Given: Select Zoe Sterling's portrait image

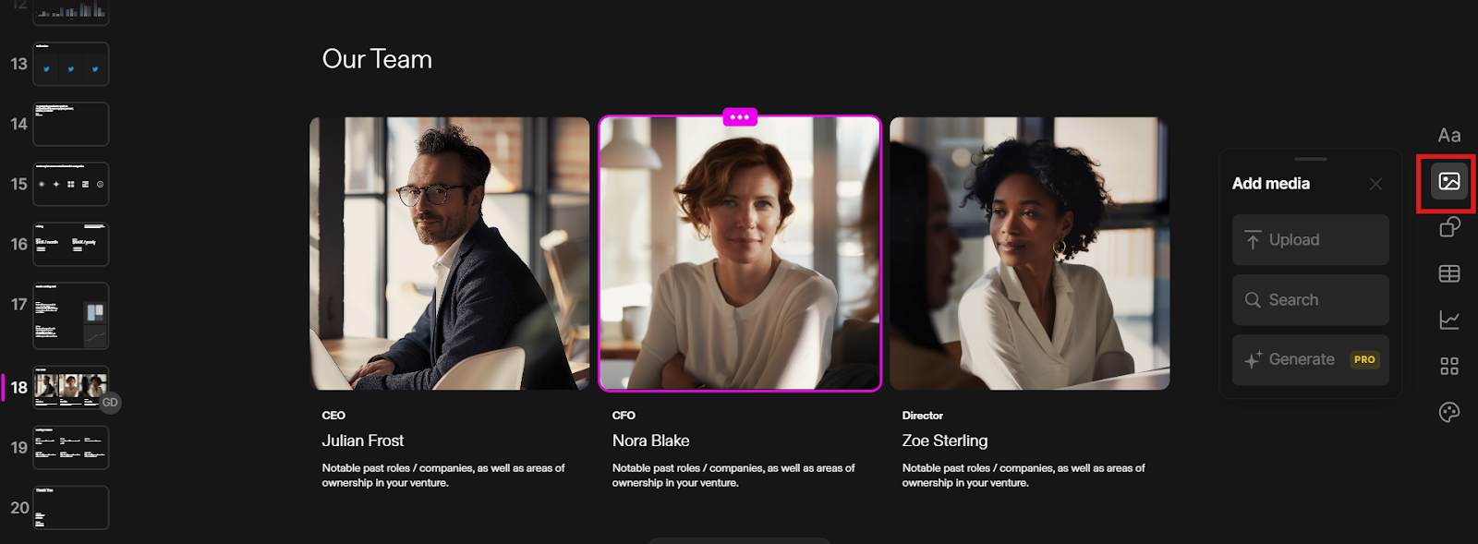Looking at the screenshot, I should click(1029, 253).
